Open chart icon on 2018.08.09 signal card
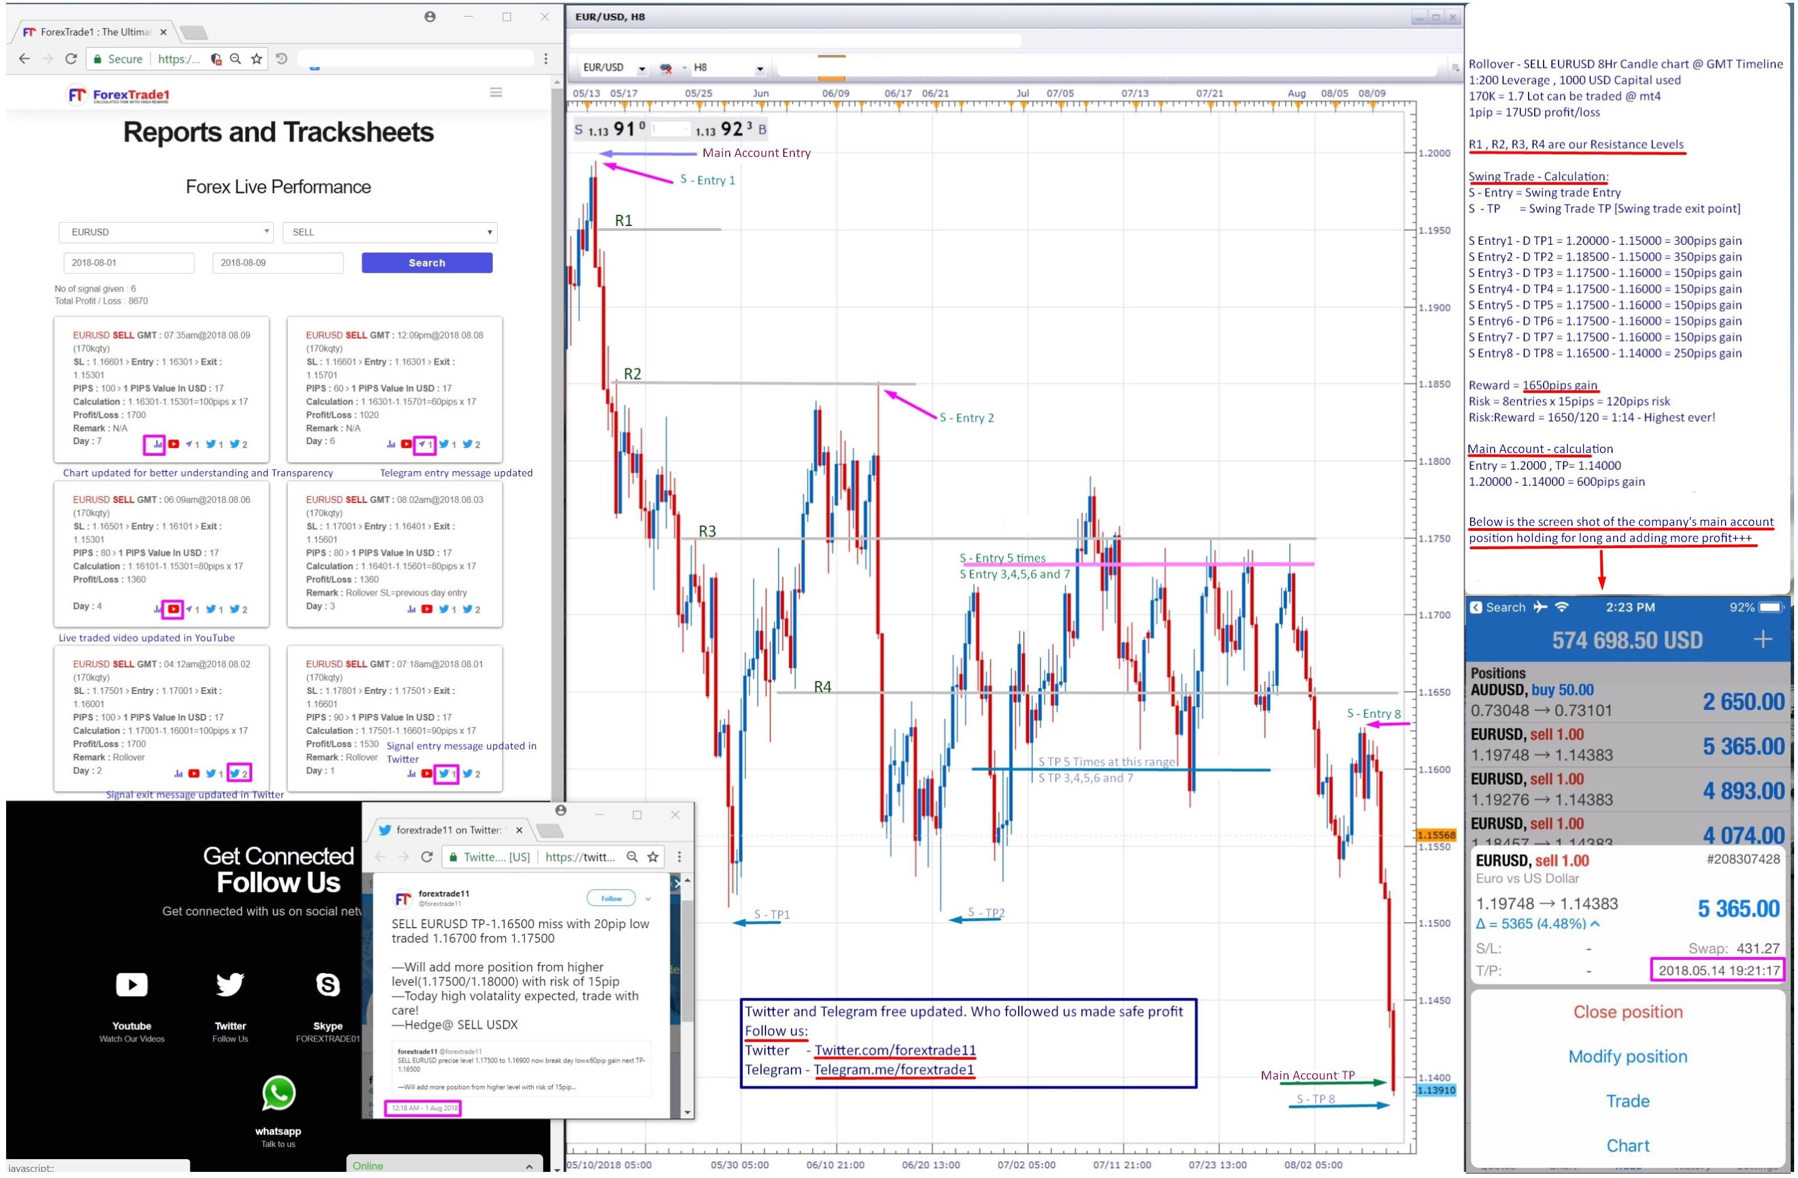 [x=157, y=445]
